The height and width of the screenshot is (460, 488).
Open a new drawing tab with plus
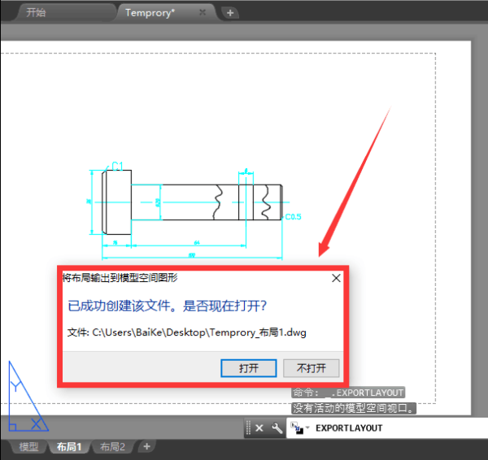coord(230,13)
